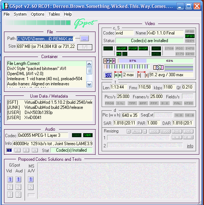The image size is (204, 205).
Task: Click the audio Codec MPEG-1 Layer 3 field
Action: pos(43,135)
